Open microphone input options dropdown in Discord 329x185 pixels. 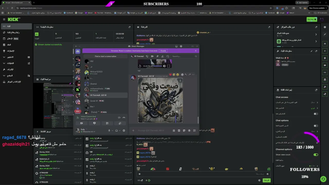112,131
